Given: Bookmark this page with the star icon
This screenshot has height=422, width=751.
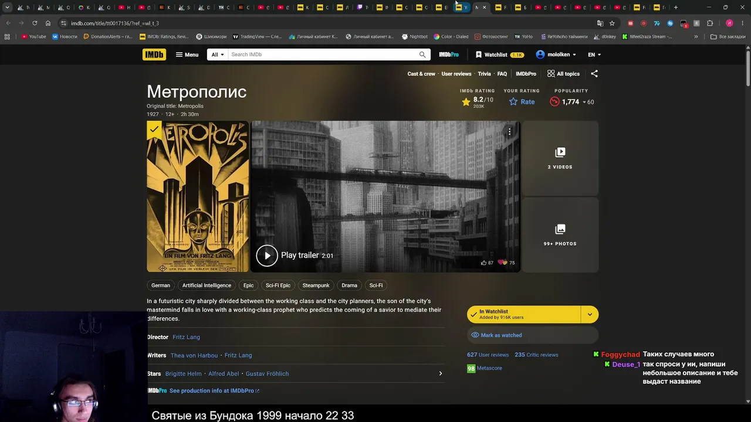Looking at the screenshot, I should click(612, 23).
